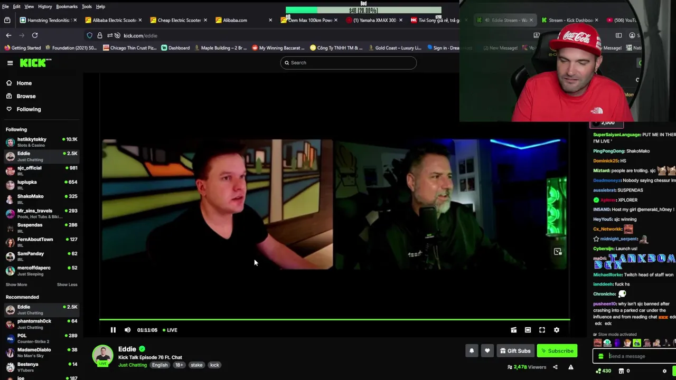
Task: Switch to Cheap Electric Scooter tab
Action: (x=179, y=20)
